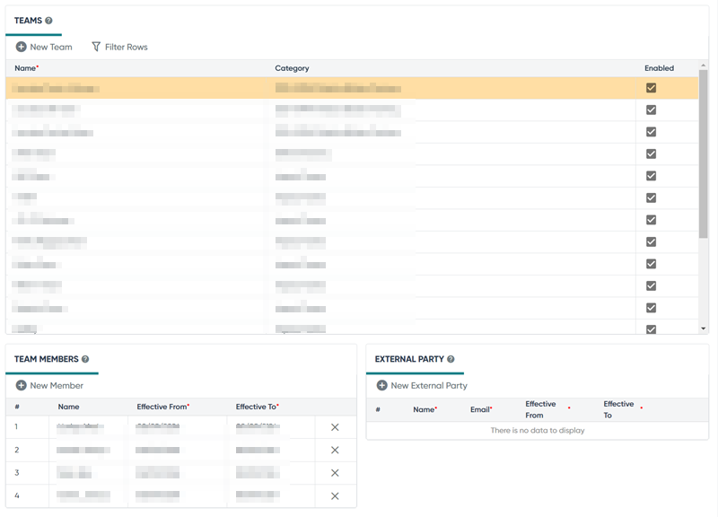Toggle Enabled checkbox in third team row
This screenshot has height=517, width=718.
tap(651, 131)
